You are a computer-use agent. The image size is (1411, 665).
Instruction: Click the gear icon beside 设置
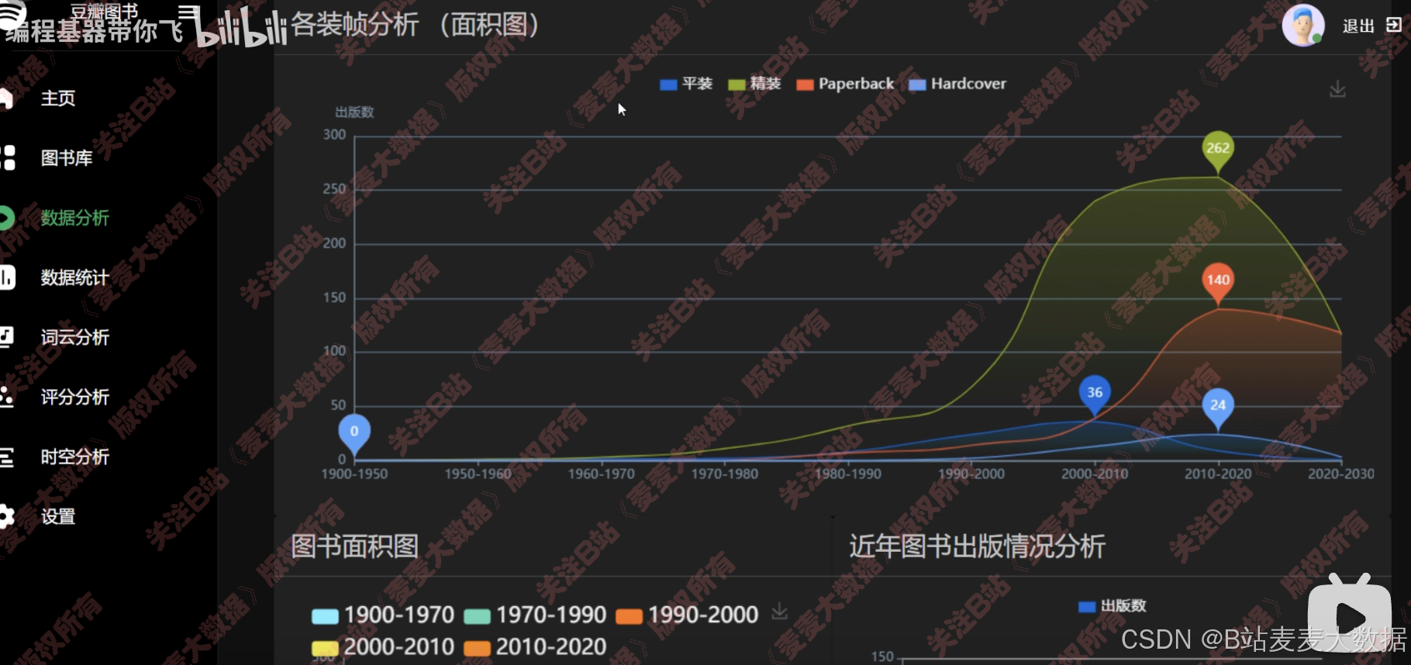tap(7, 516)
